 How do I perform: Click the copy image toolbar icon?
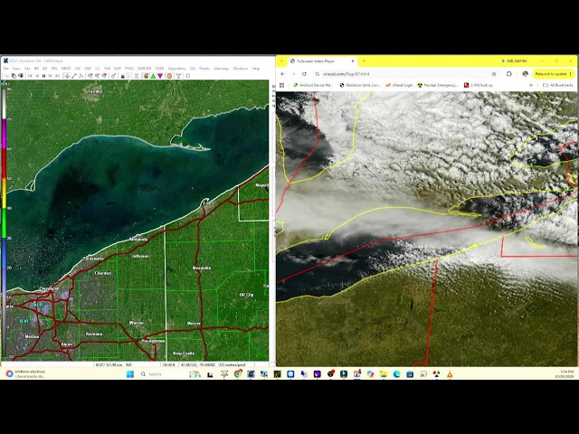pos(14,76)
